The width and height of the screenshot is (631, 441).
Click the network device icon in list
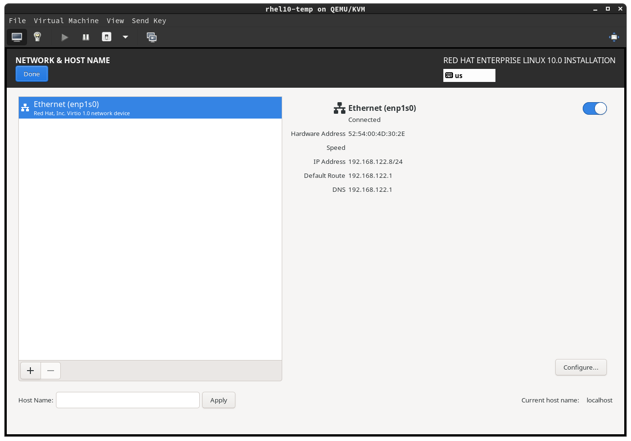point(25,108)
